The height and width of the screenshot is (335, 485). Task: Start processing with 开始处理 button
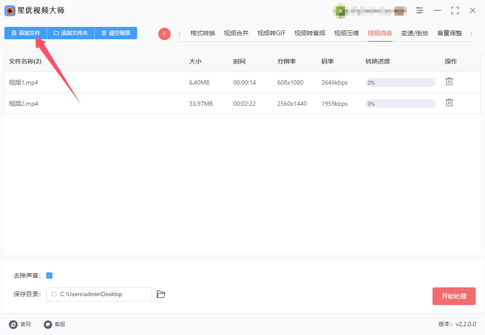pyautogui.click(x=454, y=296)
